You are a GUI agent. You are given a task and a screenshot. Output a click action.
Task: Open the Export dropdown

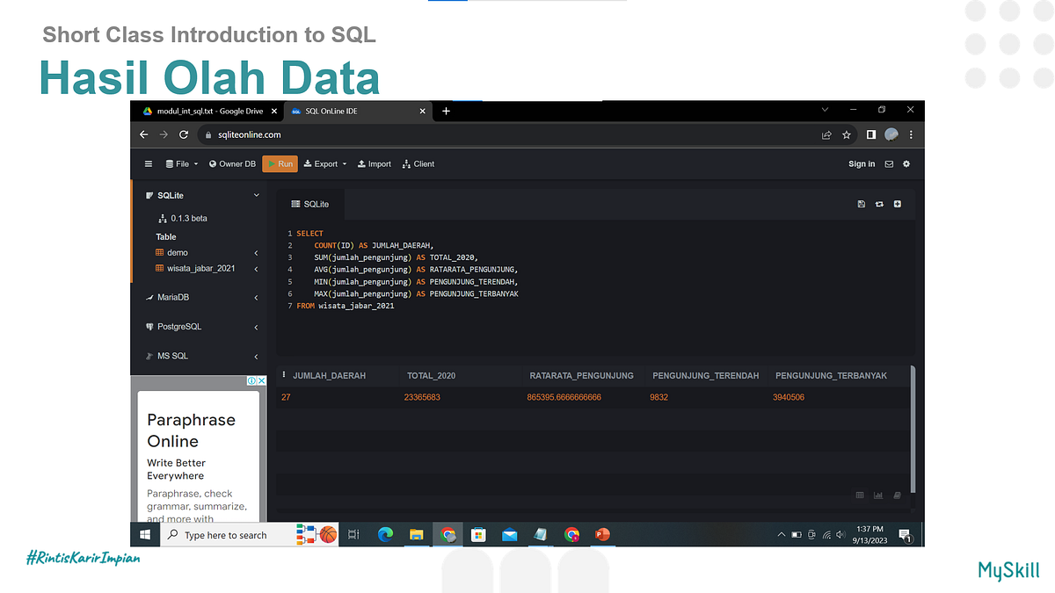coord(324,163)
